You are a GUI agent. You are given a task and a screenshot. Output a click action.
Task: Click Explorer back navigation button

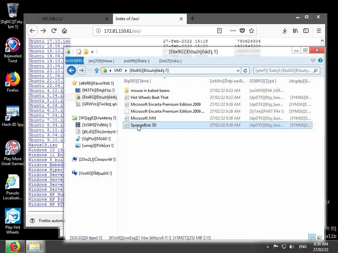click(x=71, y=70)
